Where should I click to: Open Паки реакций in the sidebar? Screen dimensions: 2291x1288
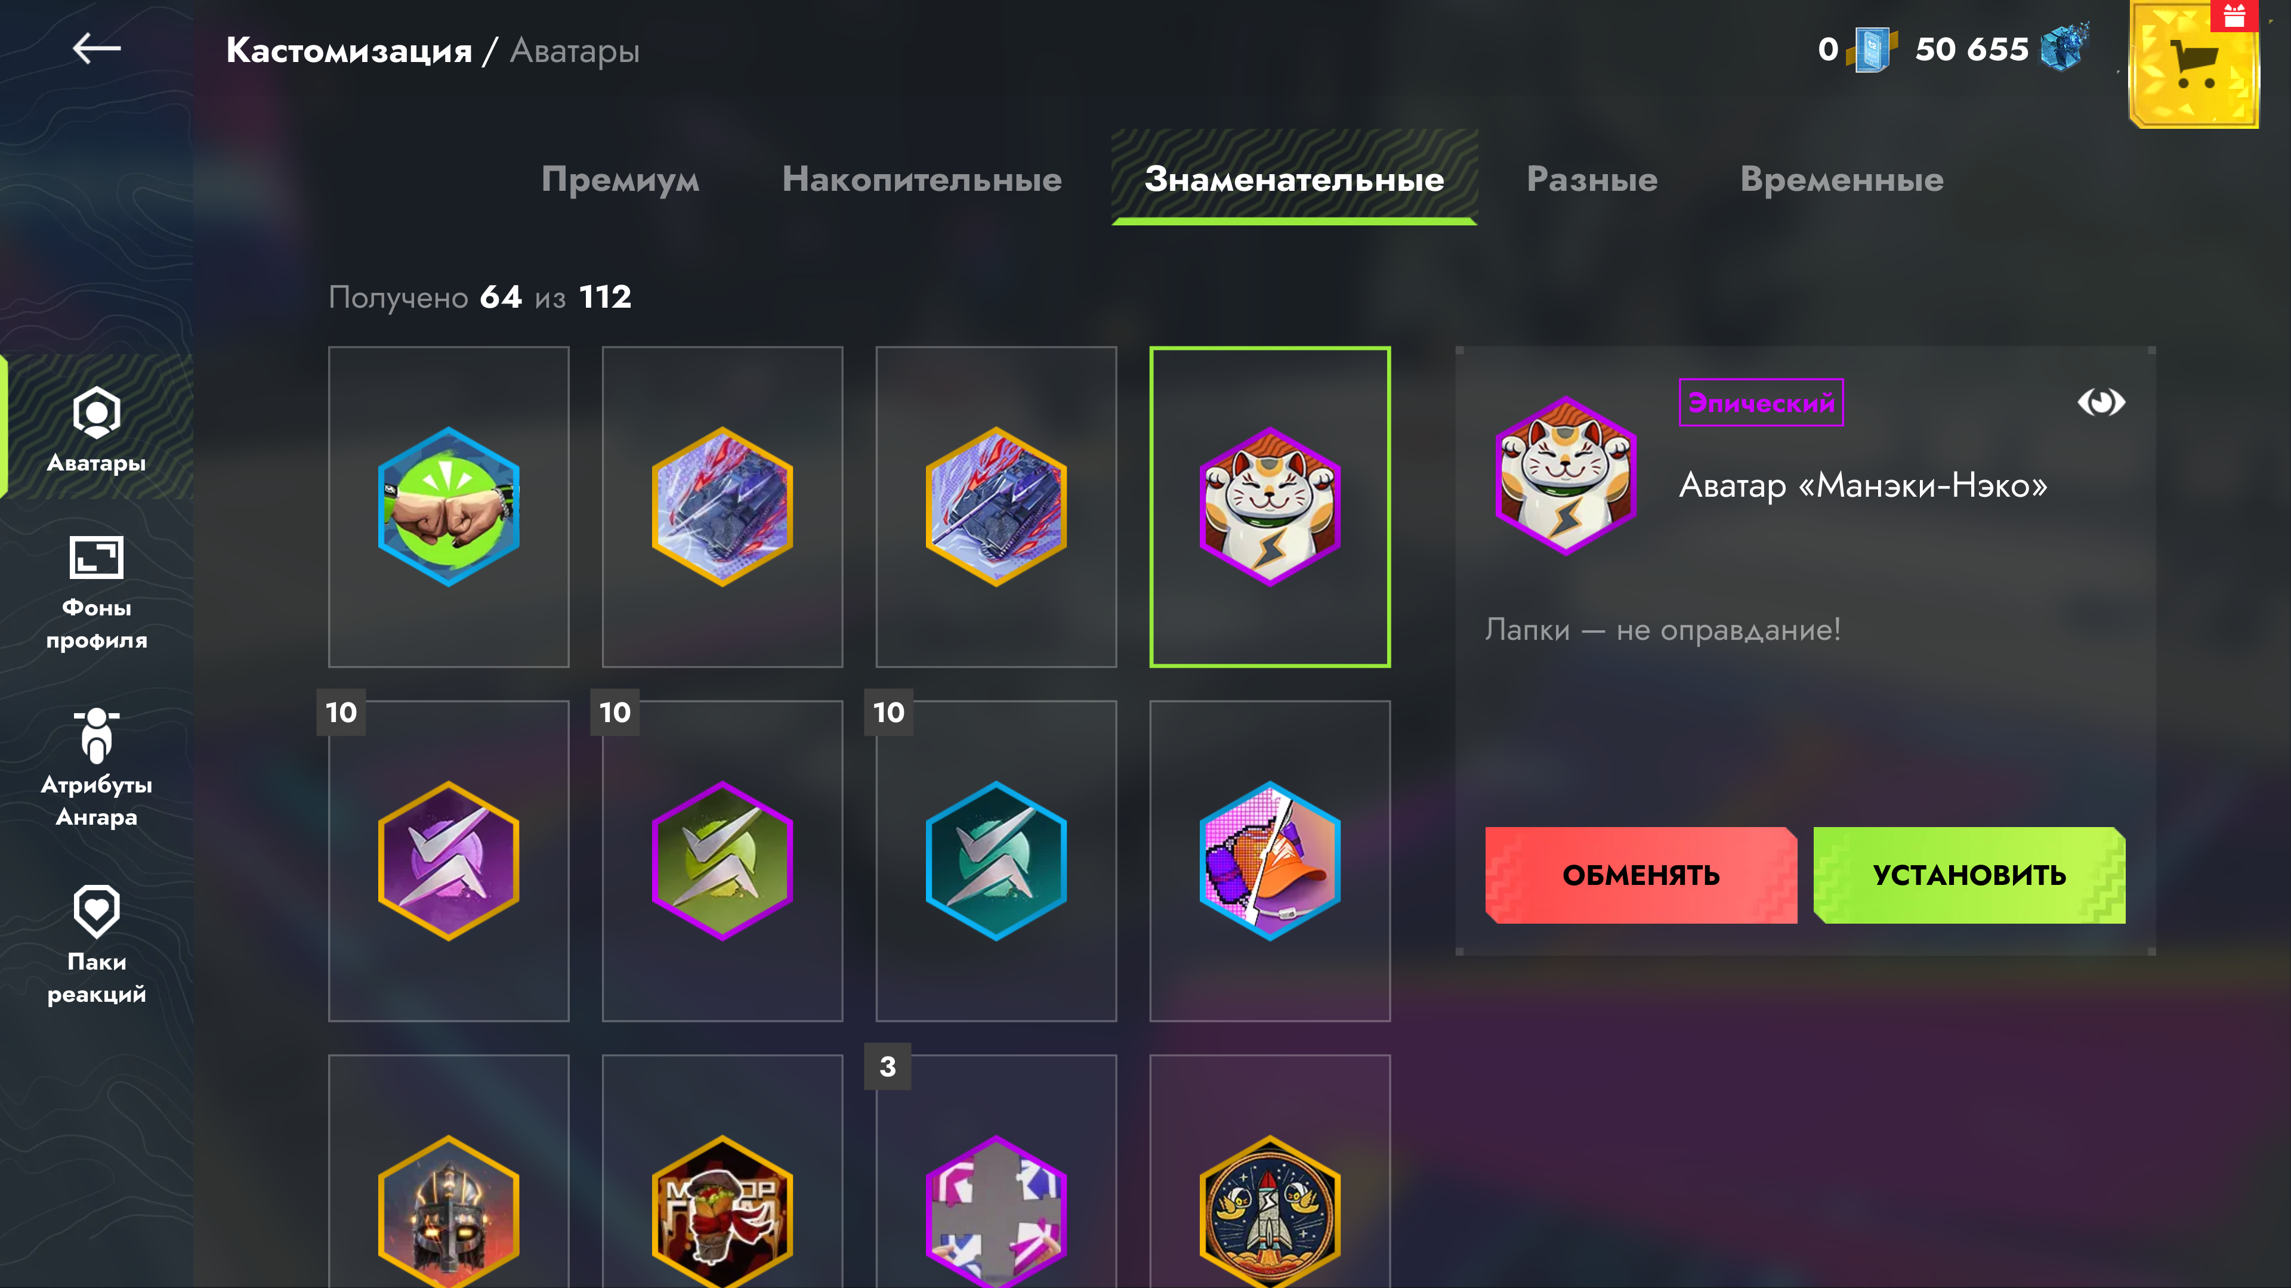96,945
